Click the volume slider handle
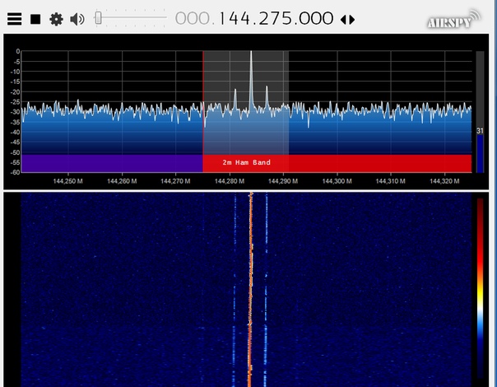The image size is (497, 387). [98, 18]
